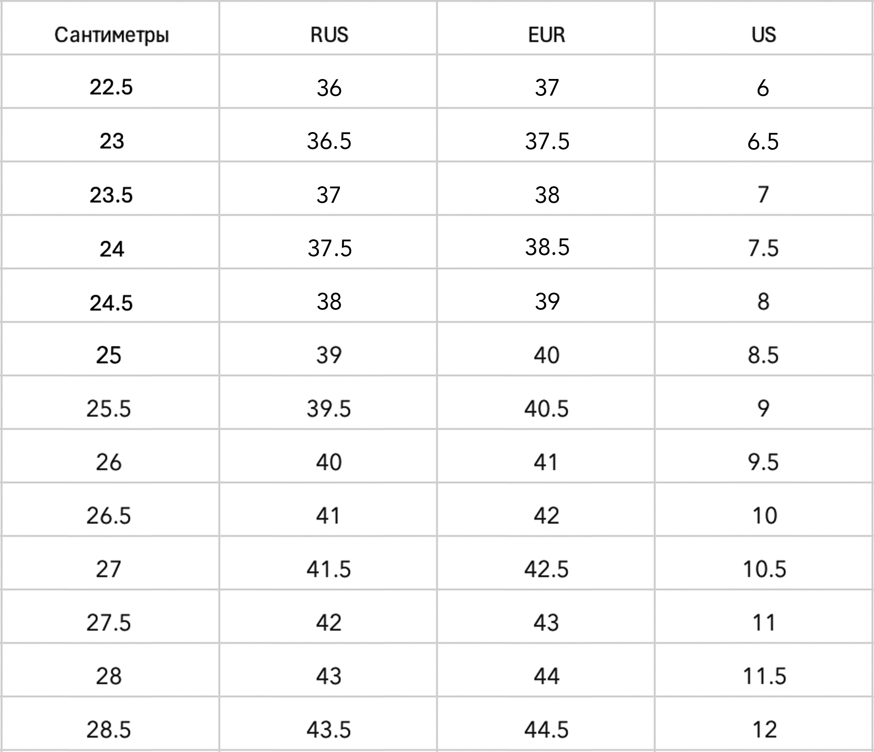The height and width of the screenshot is (752, 874).
Task: Click the 22.5 centimeters cell
Action: [111, 87]
